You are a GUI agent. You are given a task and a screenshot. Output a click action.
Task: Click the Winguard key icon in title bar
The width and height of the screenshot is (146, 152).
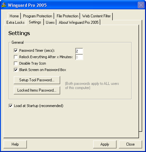(4, 5)
